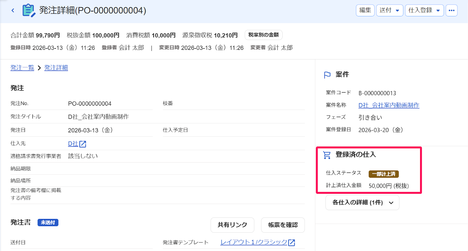This screenshot has height=251, width=468.
Task: Click the purchase order clipboard icon in header
Action: coord(29,11)
